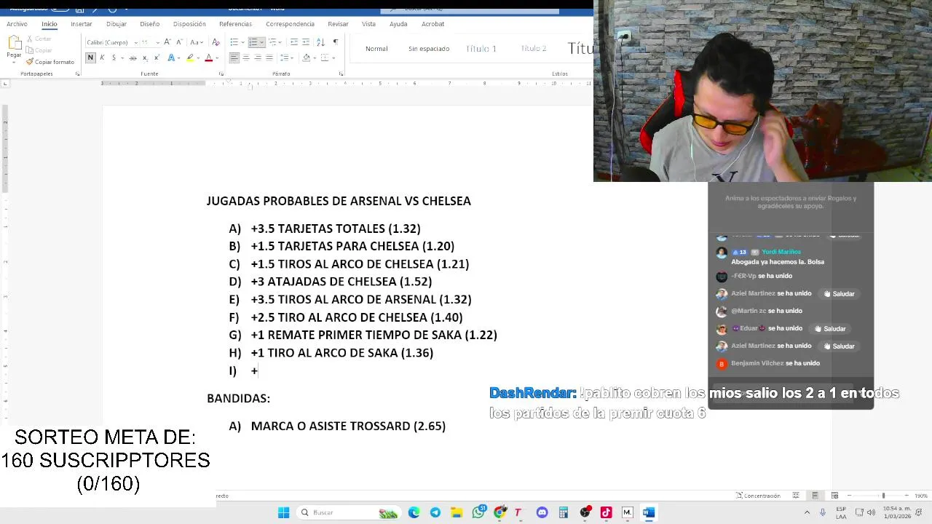Screen dimensions: 932x524
Task: Open Párrafo dialog launcher
Action: (341, 74)
